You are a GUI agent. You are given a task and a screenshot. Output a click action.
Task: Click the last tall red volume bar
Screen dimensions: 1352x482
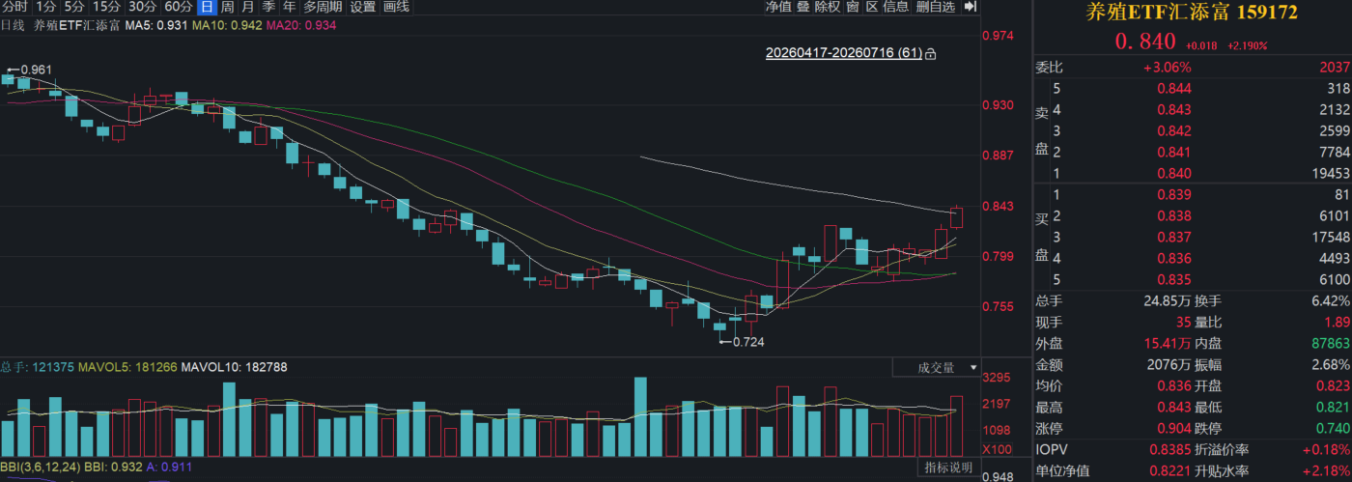pos(957,426)
